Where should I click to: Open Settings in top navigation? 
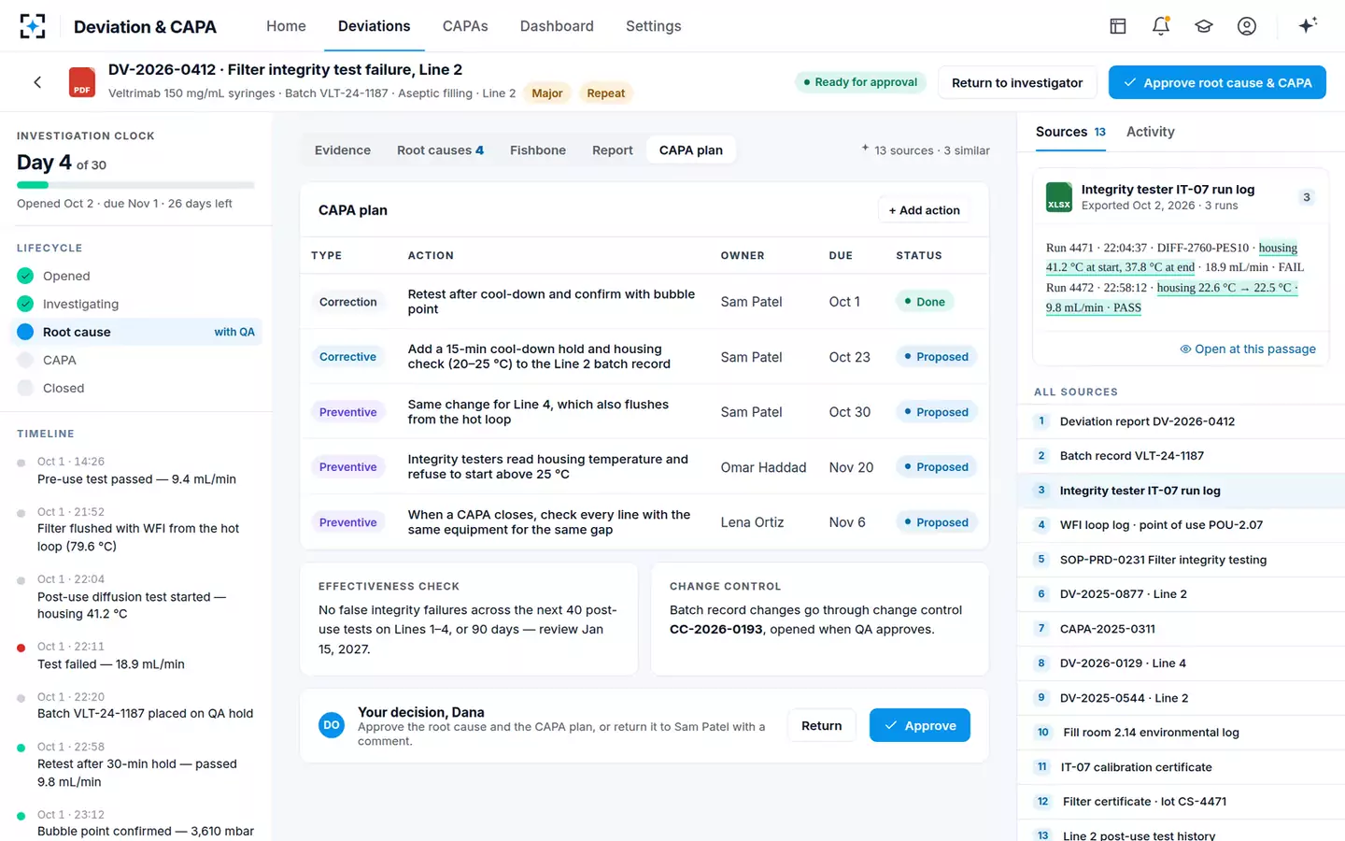[654, 26]
